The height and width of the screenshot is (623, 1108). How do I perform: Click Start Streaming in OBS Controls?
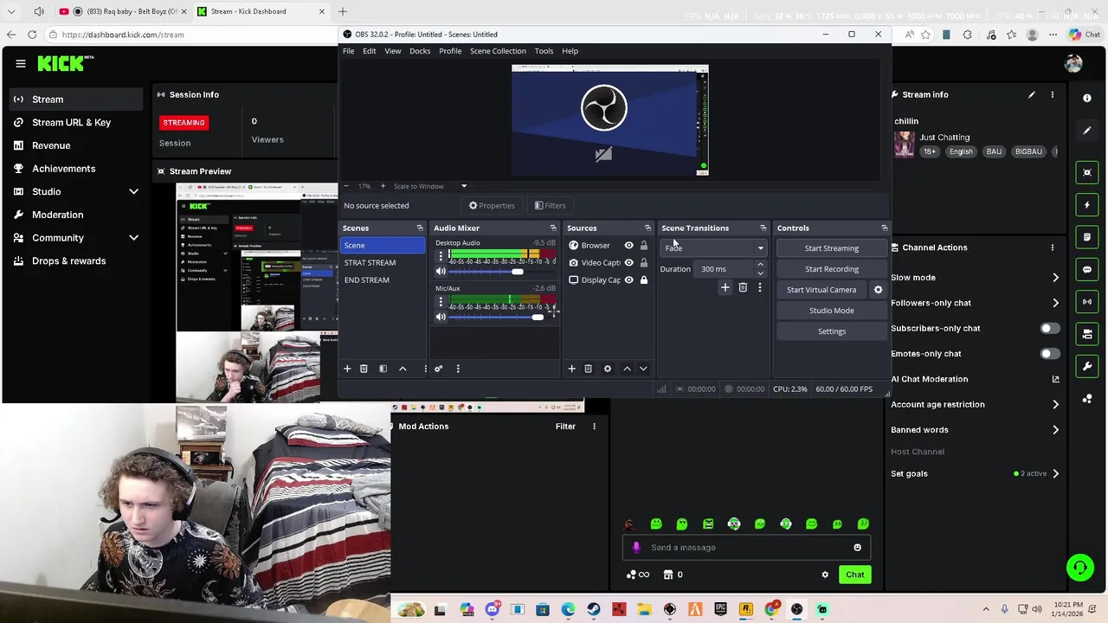[832, 248]
